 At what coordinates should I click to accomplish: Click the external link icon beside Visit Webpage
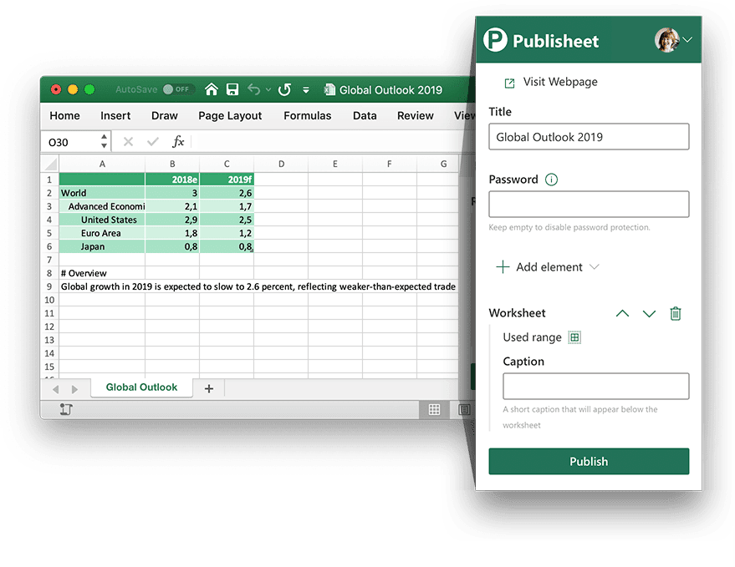[509, 83]
